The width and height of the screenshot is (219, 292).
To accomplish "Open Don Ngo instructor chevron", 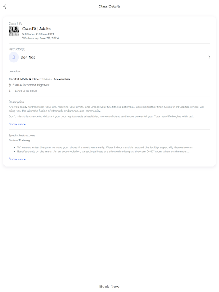I will click(x=209, y=58).
